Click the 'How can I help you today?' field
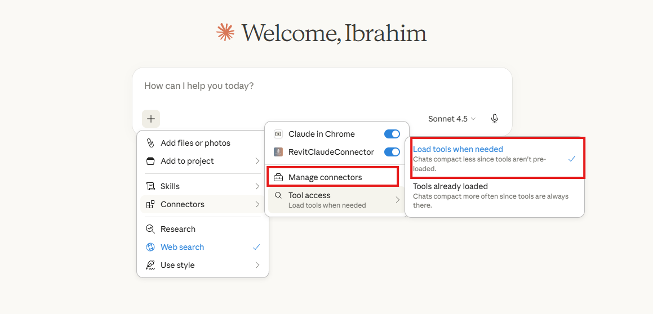The image size is (653, 314). pos(321,86)
